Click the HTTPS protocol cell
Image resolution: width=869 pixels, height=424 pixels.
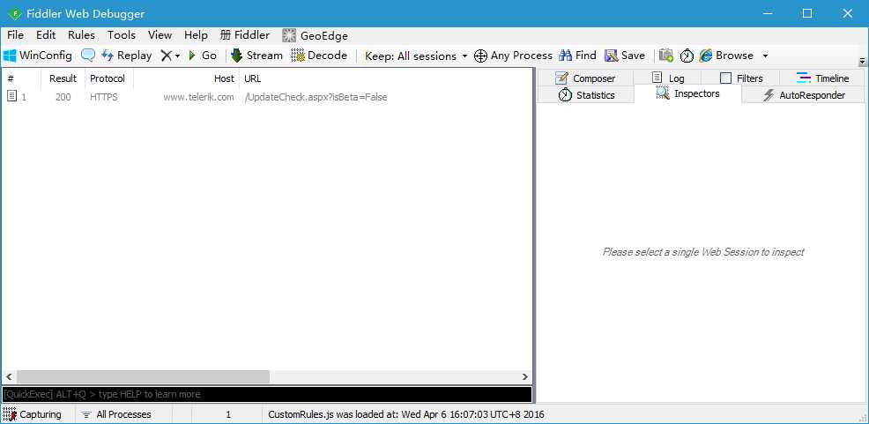(x=104, y=97)
